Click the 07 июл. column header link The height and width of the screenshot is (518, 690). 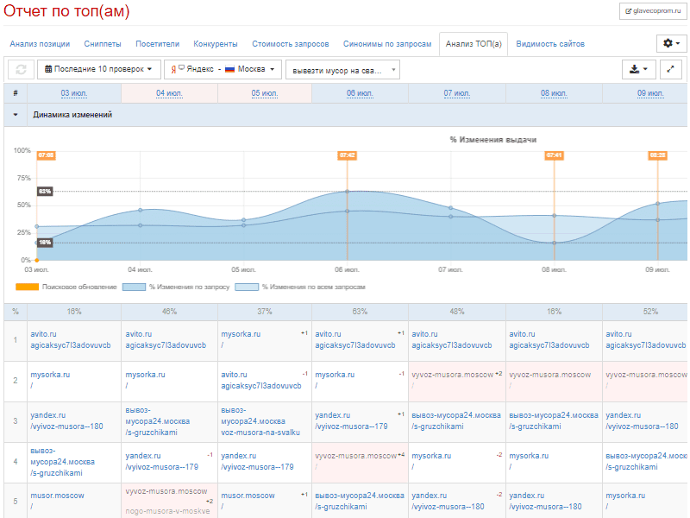(457, 93)
